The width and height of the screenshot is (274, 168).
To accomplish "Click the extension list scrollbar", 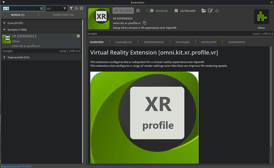I will click(83, 91).
